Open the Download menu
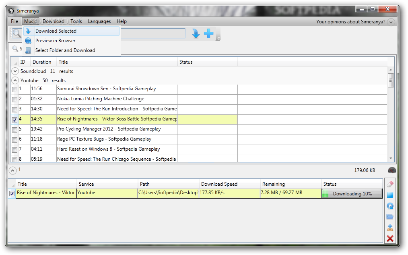This screenshot has width=408, height=255. pos(54,21)
